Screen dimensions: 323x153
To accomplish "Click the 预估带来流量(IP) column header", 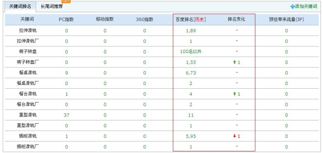I will (x=287, y=20).
